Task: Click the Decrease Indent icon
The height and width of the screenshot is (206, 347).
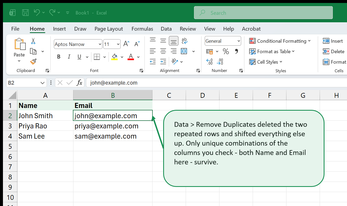Action: pos(153,62)
